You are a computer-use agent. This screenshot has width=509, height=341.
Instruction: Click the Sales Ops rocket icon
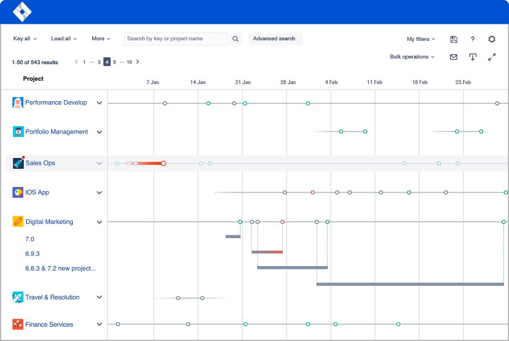point(18,163)
